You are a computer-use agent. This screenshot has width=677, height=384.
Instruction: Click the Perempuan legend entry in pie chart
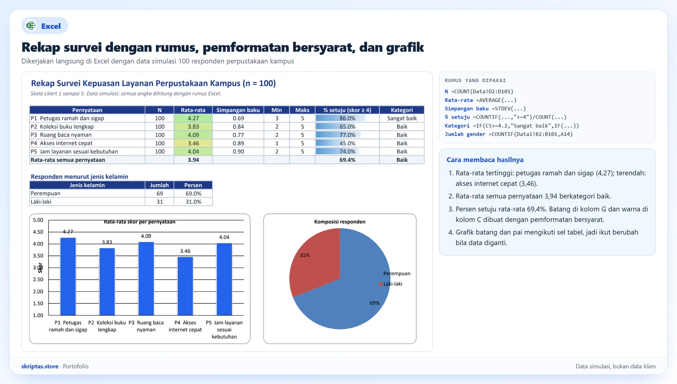click(396, 274)
